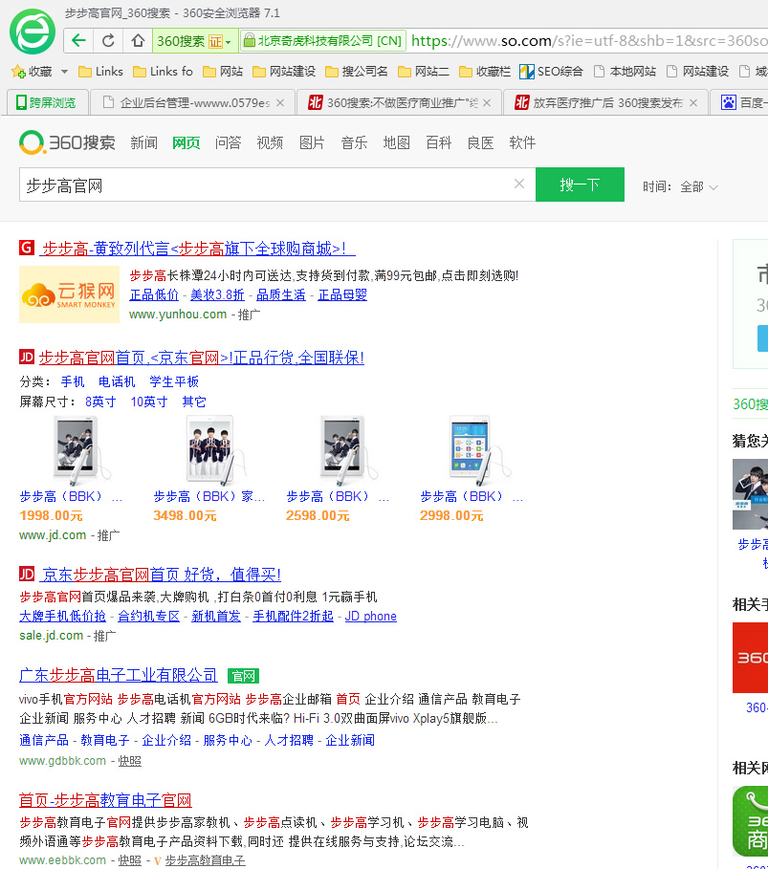The image size is (768, 869).
Task: Open 步步高官网首页 京东官网 result link
Action: (x=202, y=358)
